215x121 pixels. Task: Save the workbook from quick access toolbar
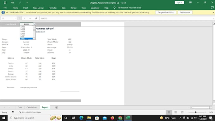pos(5,3)
